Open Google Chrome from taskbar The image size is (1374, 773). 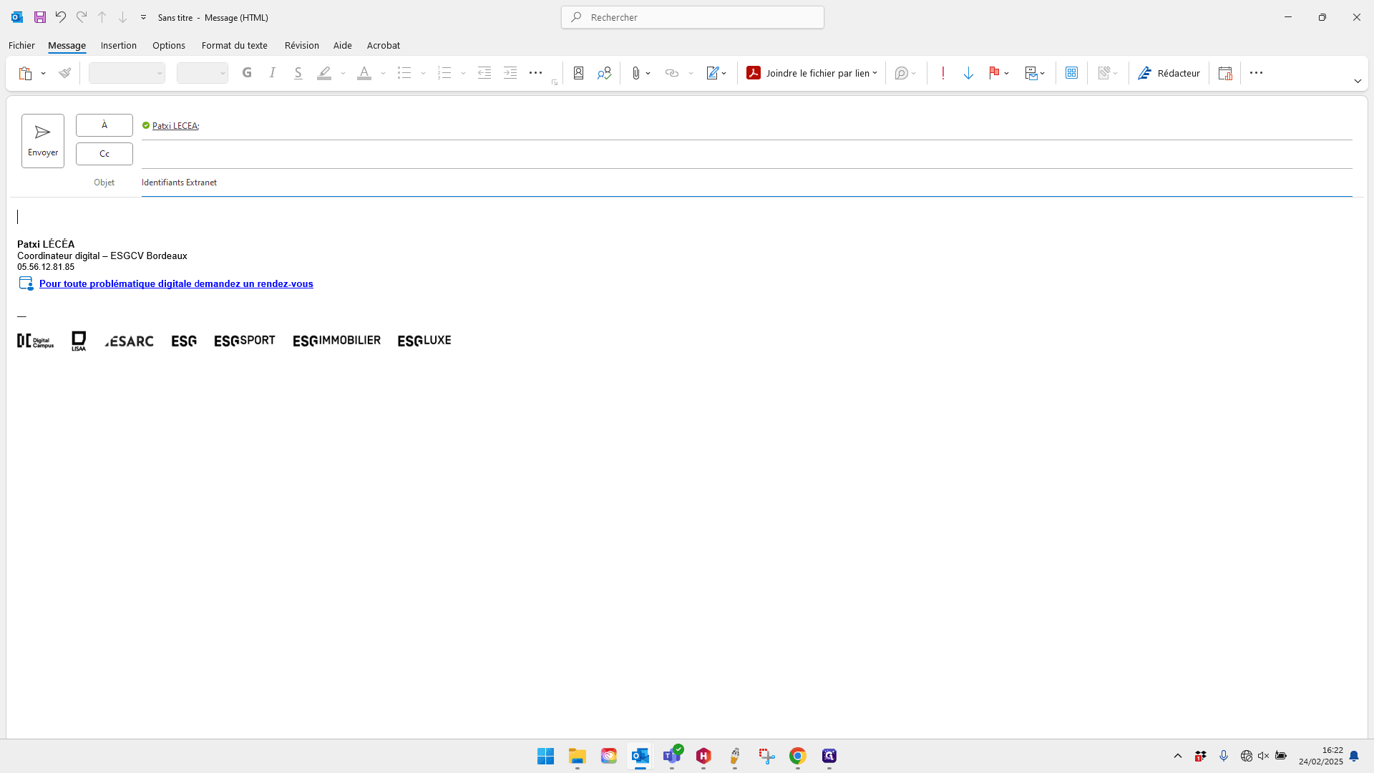[798, 756]
